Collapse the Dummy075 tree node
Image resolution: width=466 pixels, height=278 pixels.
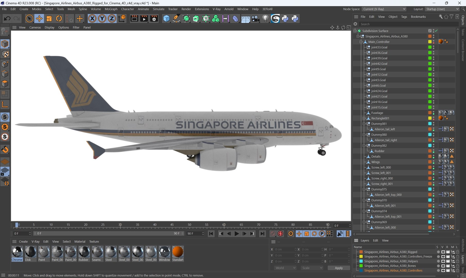[x=364, y=189]
